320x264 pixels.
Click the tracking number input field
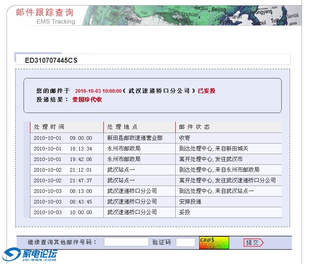(126, 242)
